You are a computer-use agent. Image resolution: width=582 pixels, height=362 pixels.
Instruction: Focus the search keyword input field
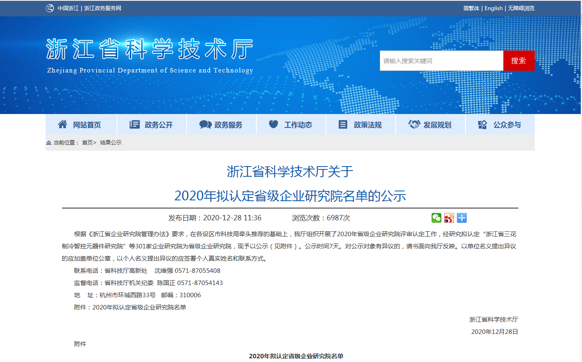pos(441,61)
